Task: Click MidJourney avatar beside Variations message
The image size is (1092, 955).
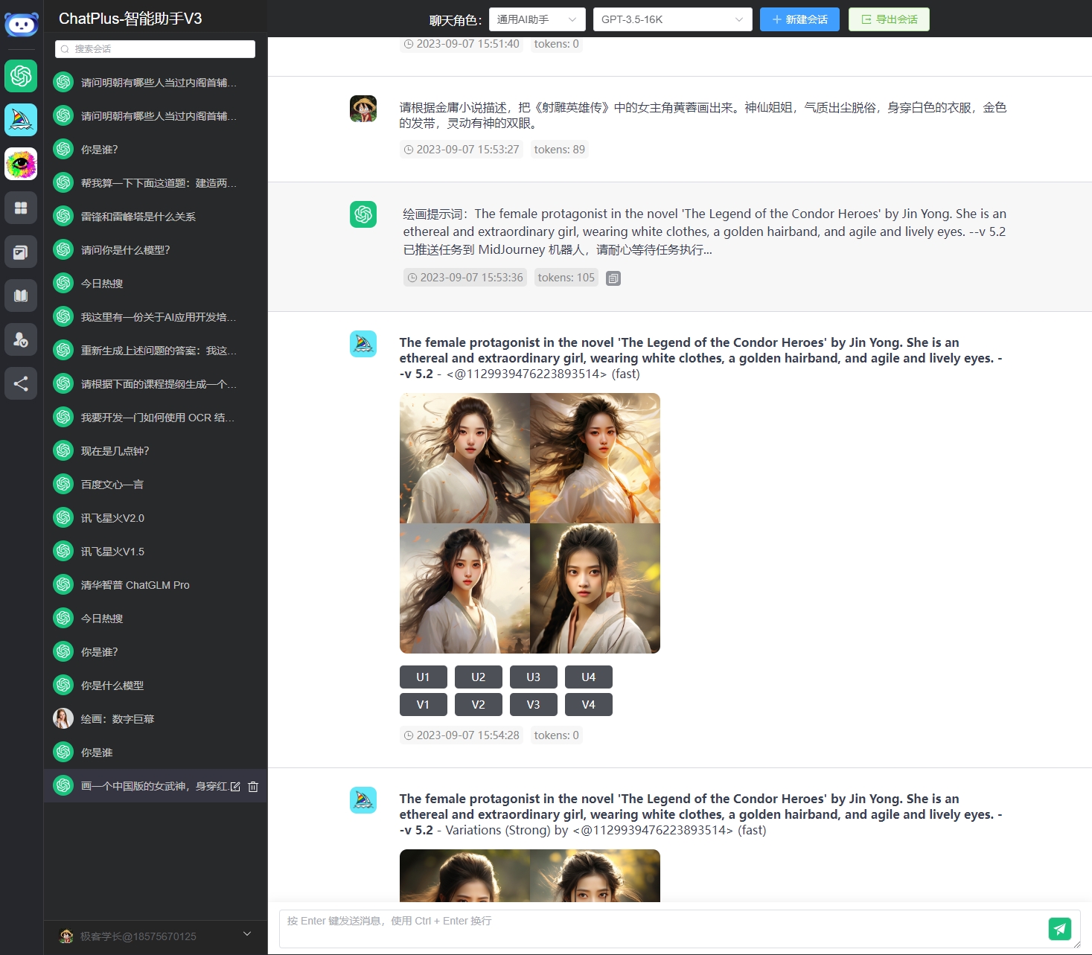Action: tap(363, 800)
